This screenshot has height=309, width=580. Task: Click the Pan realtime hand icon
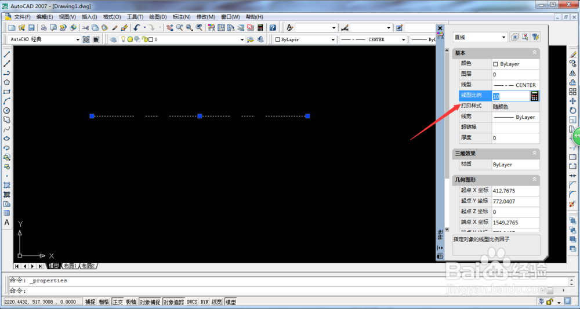[x=170, y=28]
